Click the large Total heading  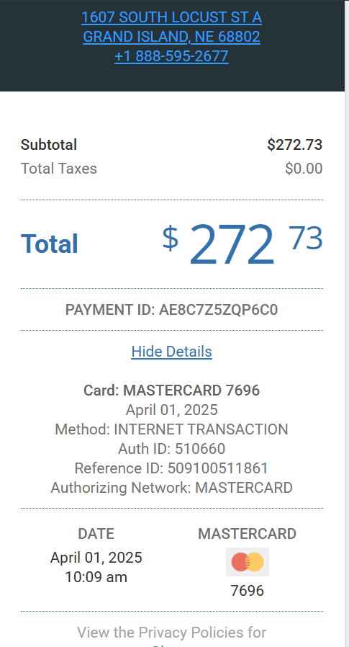[50, 244]
